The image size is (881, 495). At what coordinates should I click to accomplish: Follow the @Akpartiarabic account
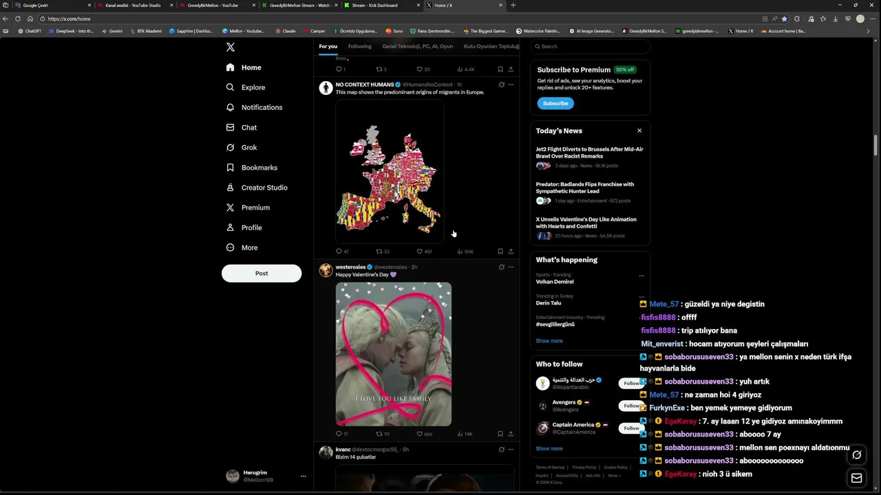pos(631,384)
